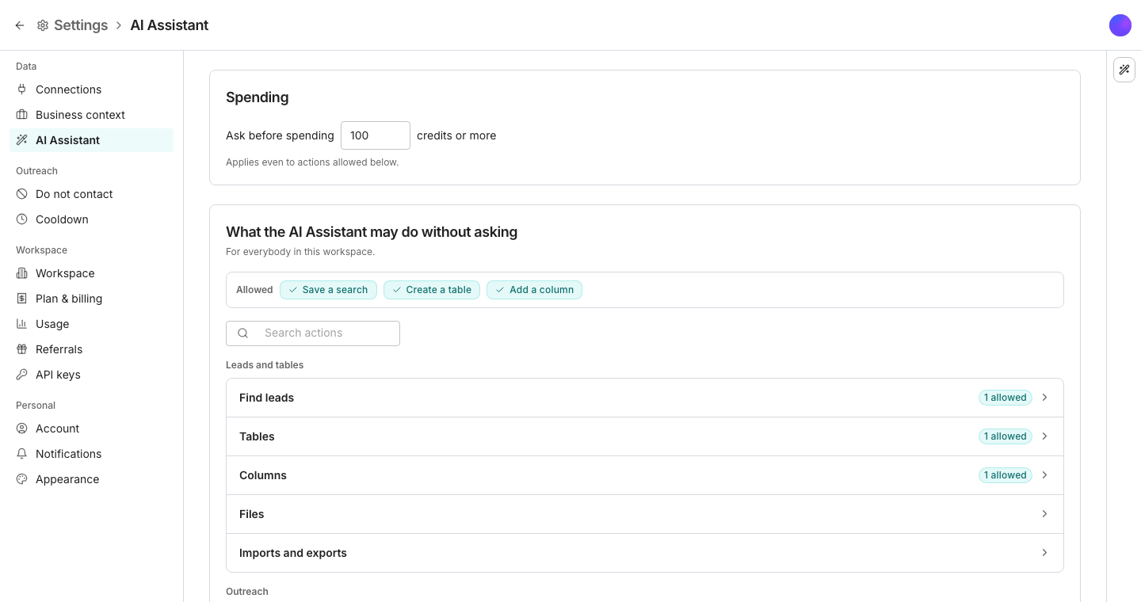1141x602 pixels.
Task: Focus the Search actions field
Action: 313,333
